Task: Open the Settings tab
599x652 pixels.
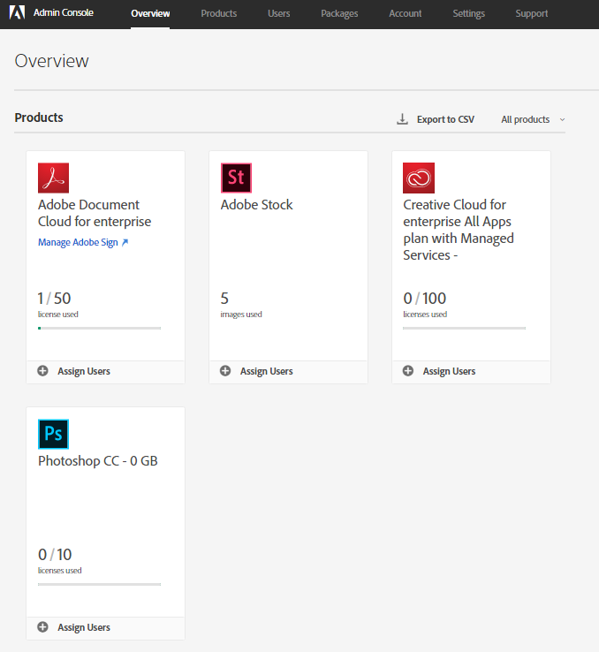Action: tap(468, 14)
